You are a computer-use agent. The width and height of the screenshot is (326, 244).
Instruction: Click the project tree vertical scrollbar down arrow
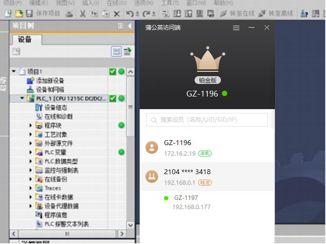pos(130,225)
